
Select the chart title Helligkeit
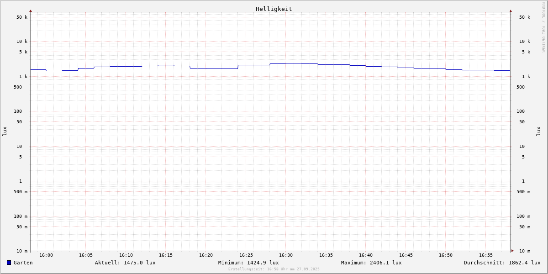(x=274, y=9)
